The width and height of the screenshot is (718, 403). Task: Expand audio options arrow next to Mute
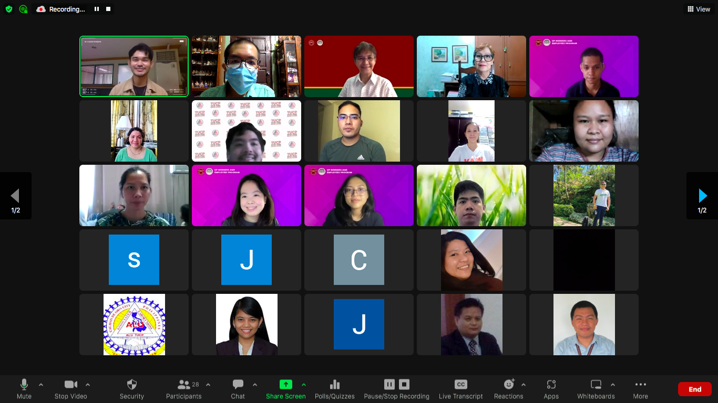41,385
